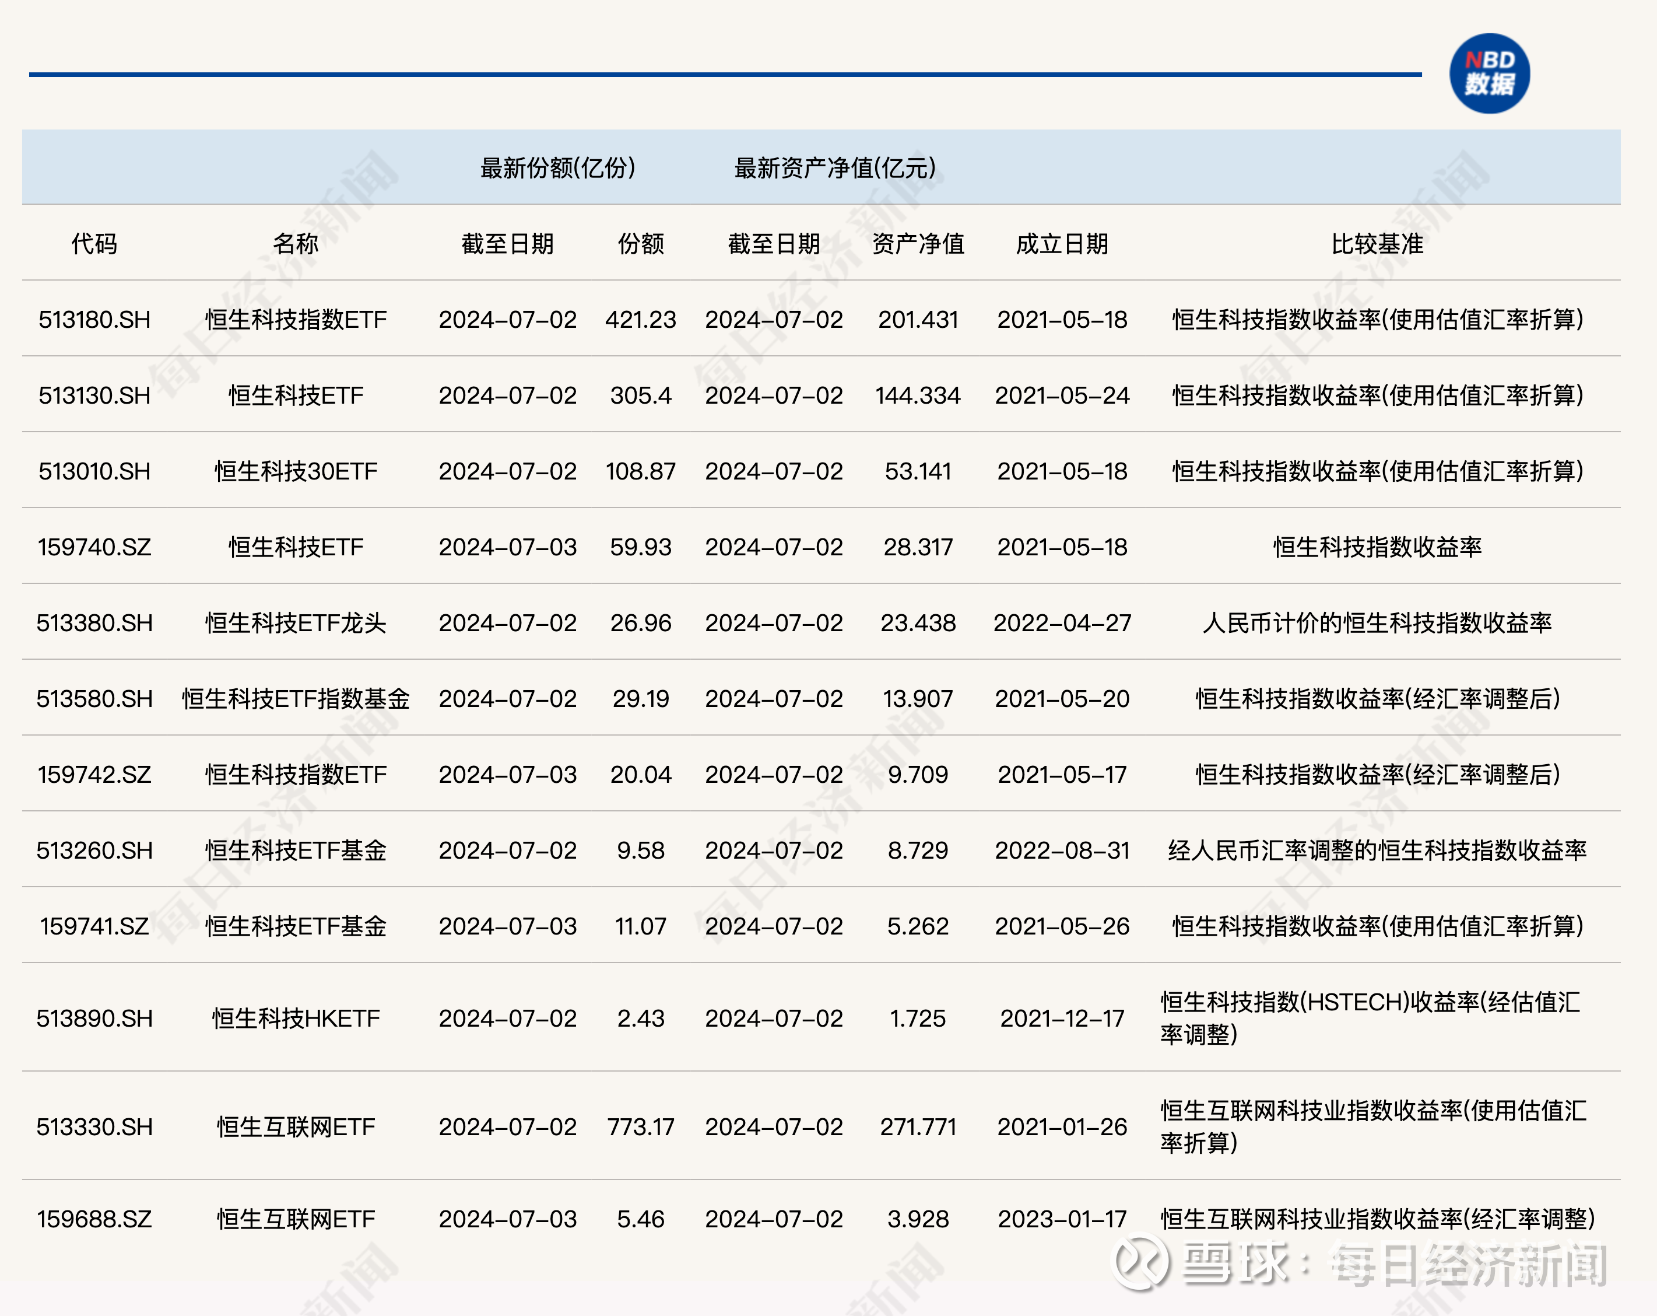Select share value 2.43
Image resolution: width=1657 pixels, height=1316 pixels.
coord(641,1019)
